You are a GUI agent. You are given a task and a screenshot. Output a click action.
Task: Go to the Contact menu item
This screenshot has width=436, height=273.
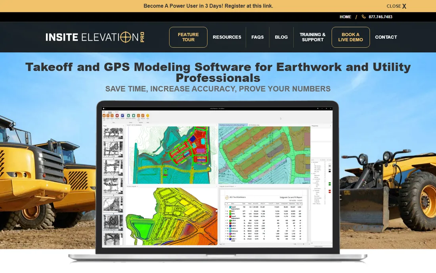tap(386, 37)
